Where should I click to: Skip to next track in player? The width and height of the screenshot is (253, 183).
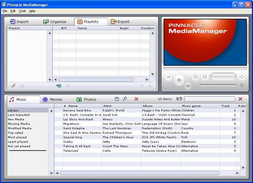click(188, 86)
